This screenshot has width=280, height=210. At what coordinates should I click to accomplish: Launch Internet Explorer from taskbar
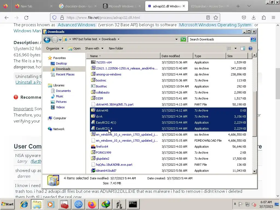24,204
